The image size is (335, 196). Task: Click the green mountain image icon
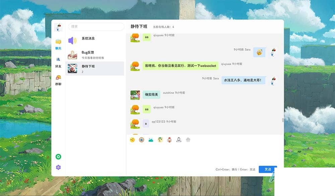[151, 140]
